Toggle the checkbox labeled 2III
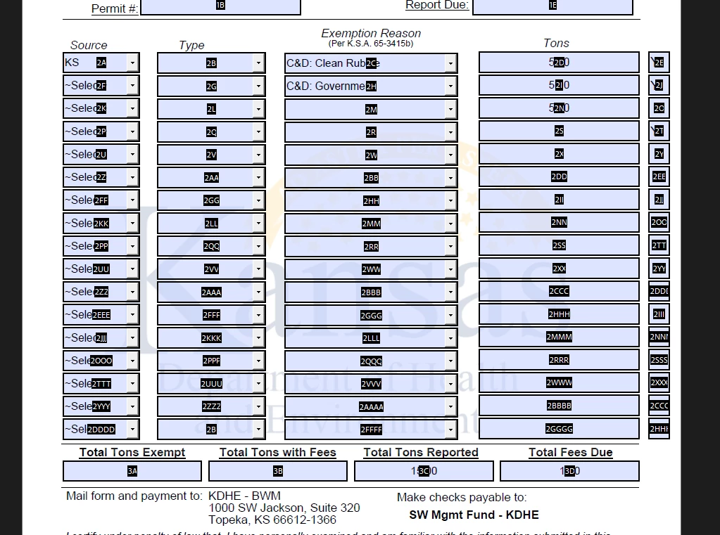Screen dimensions: 720x535 coord(659,314)
